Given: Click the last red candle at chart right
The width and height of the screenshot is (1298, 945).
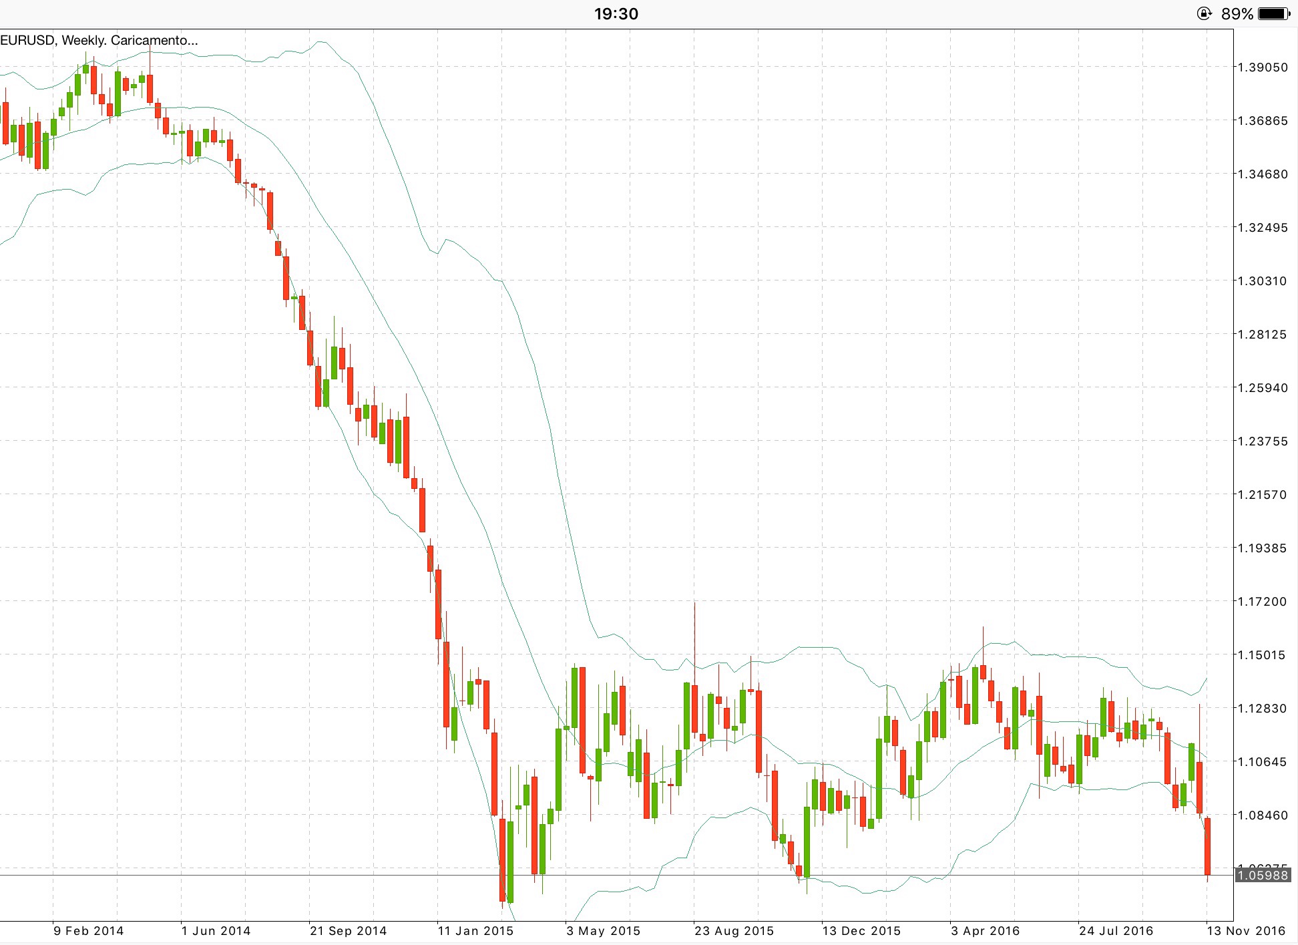Looking at the screenshot, I should pos(1207,845).
